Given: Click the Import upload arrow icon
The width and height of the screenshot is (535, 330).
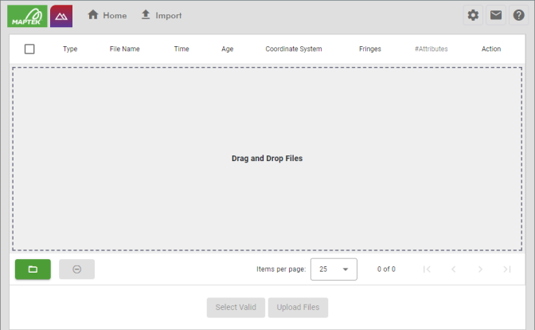Looking at the screenshot, I should tap(146, 14).
